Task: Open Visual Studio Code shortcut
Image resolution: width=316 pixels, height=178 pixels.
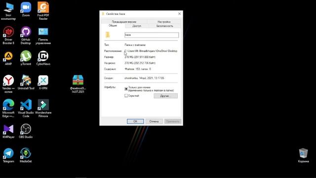Action: [26, 108]
